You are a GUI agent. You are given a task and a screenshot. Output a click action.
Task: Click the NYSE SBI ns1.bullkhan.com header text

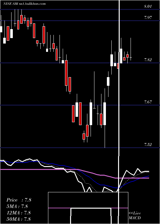(24, 4)
